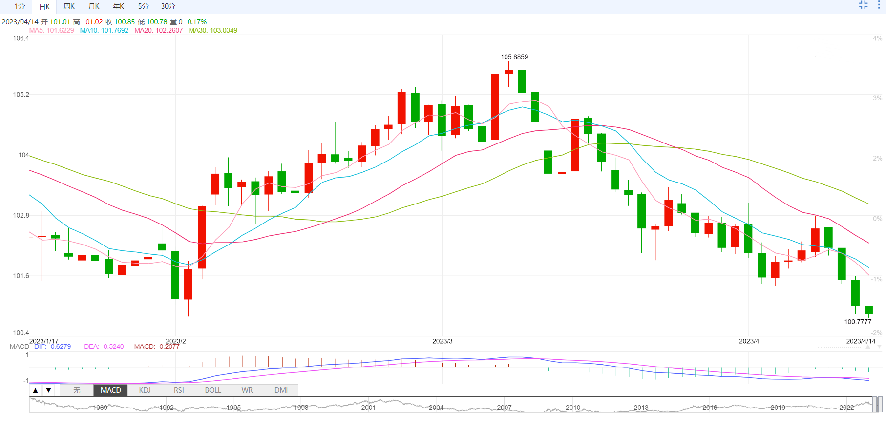Show the DMI indicator
The width and height of the screenshot is (886, 428).
pos(281,390)
